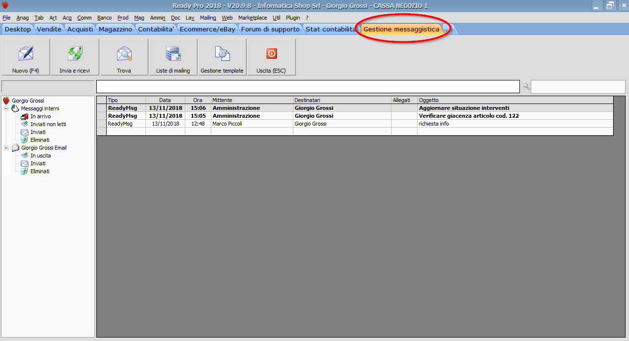Switch to the Contabilita' tab
The width and height of the screenshot is (629, 341).
156,29
